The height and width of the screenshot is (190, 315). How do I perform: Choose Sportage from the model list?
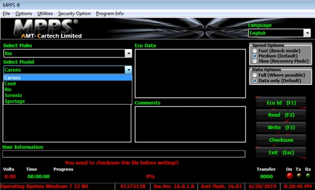pos(68,101)
